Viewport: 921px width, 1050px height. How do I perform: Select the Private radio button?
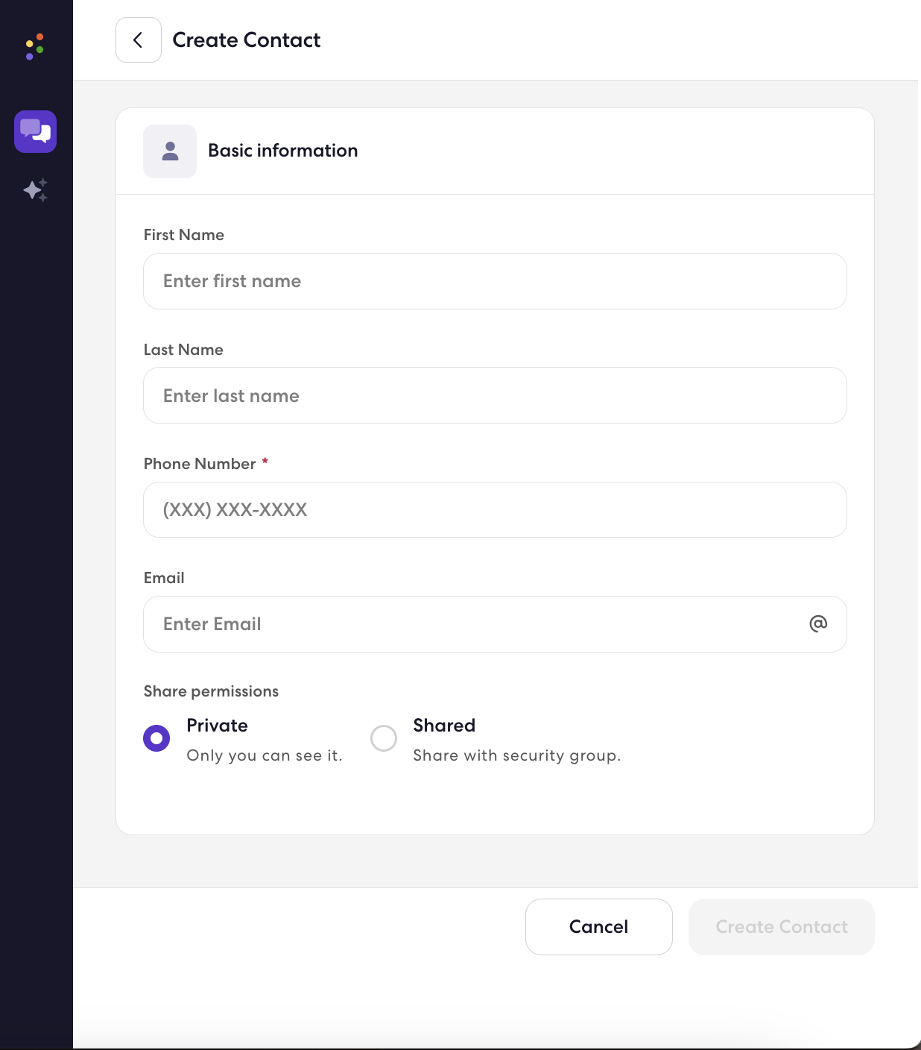pyautogui.click(x=156, y=738)
